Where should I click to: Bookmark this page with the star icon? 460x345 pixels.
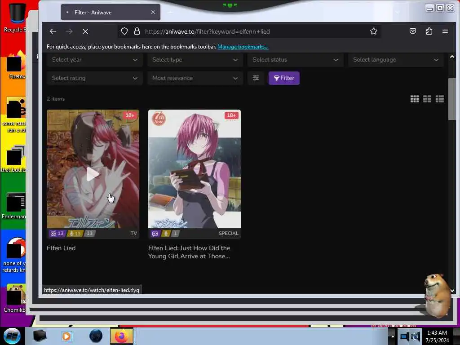click(373, 31)
